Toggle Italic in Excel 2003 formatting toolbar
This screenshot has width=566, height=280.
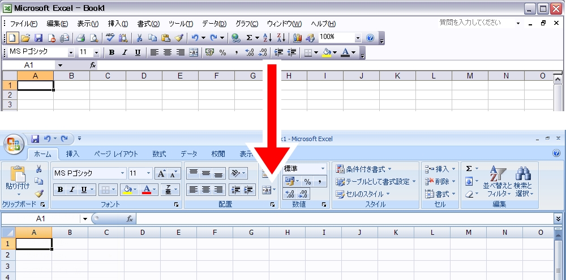tap(125, 53)
